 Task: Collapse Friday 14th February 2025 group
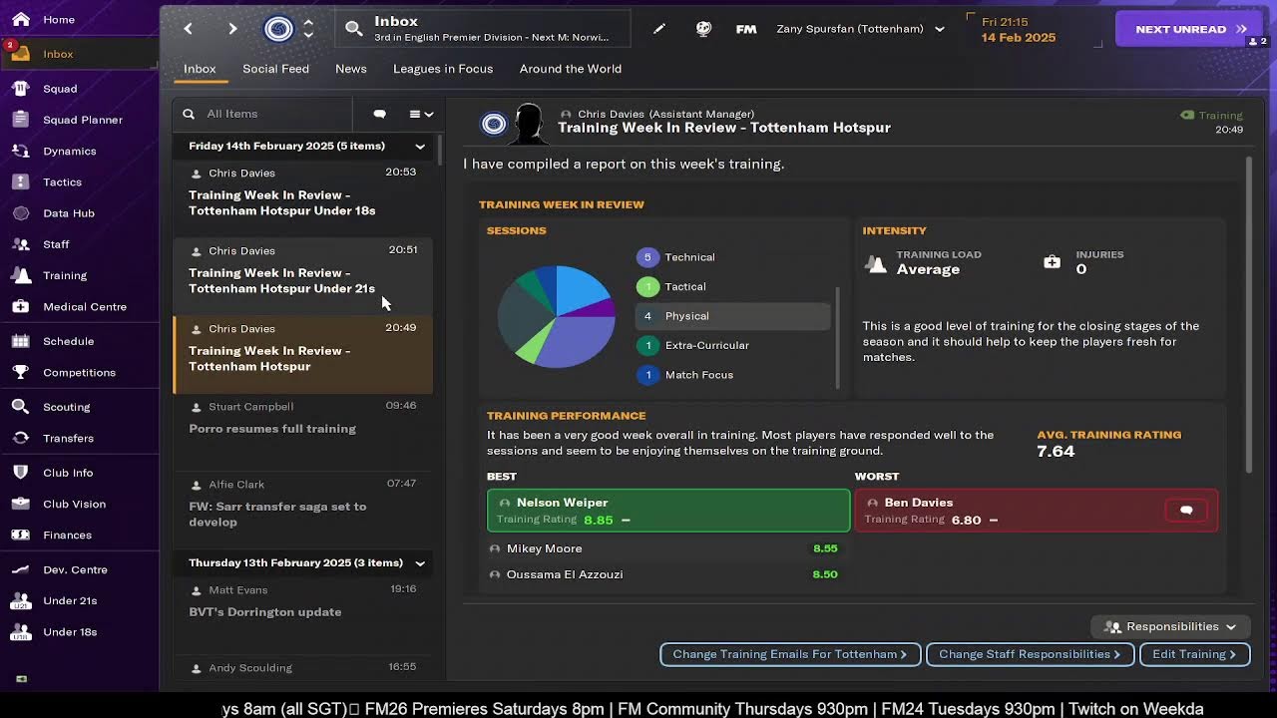(x=420, y=147)
